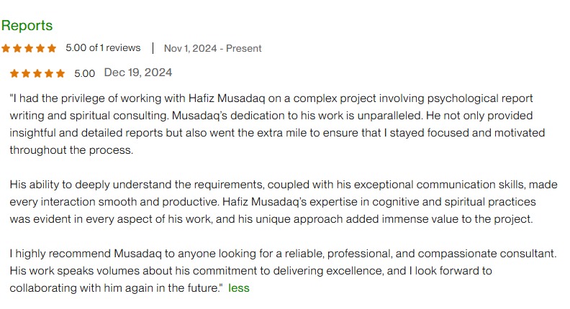Click the third star of overall rating
Image resolution: width=570 pixels, height=309 pixels.
pyautogui.click(x=29, y=48)
